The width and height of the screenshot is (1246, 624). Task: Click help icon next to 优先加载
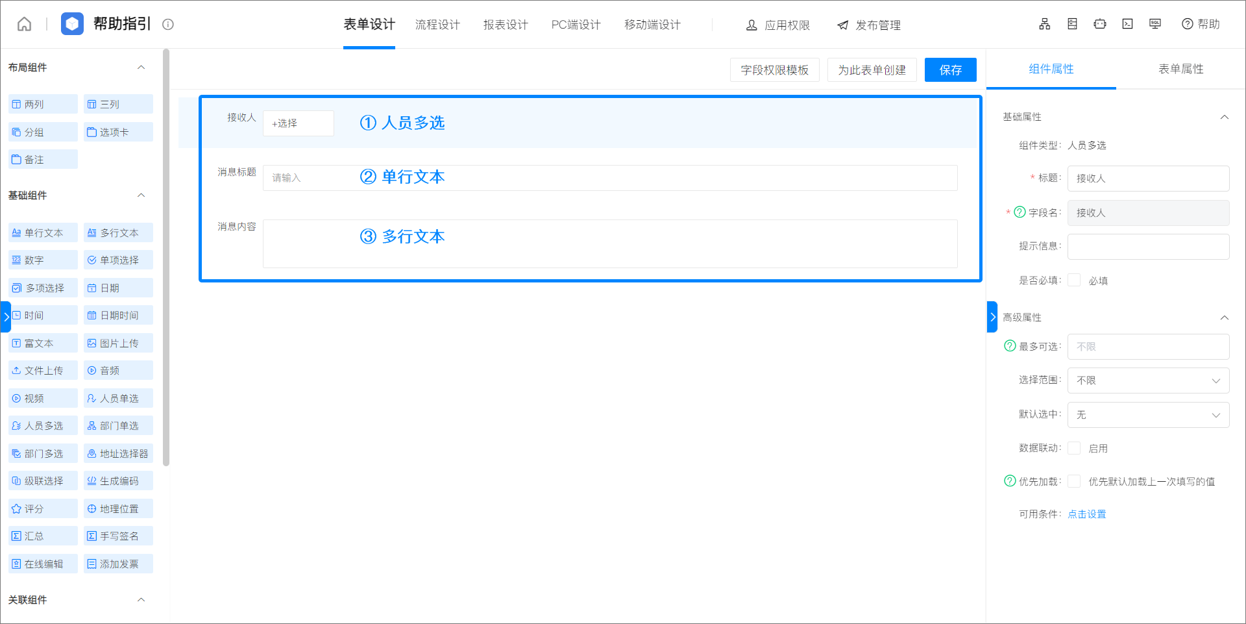point(1010,480)
